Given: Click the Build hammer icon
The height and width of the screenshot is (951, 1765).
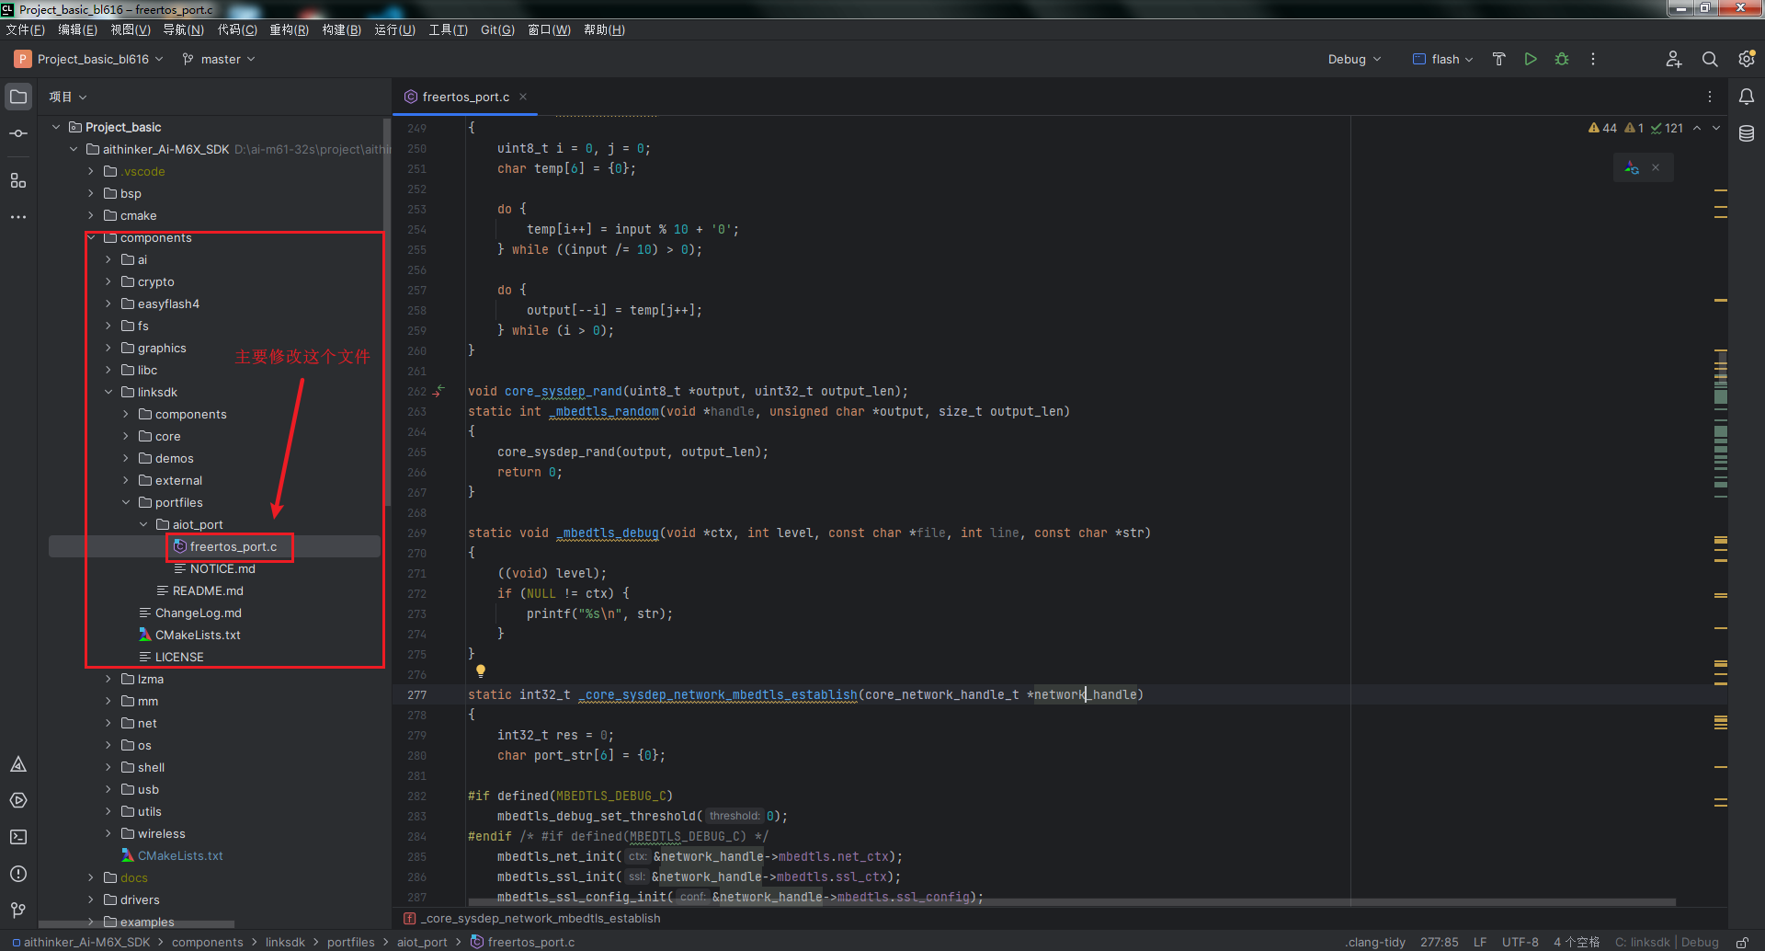Looking at the screenshot, I should click(x=1499, y=59).
